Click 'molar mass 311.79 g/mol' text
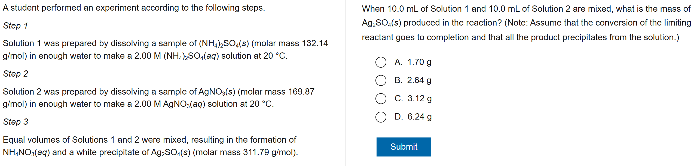 245,152
